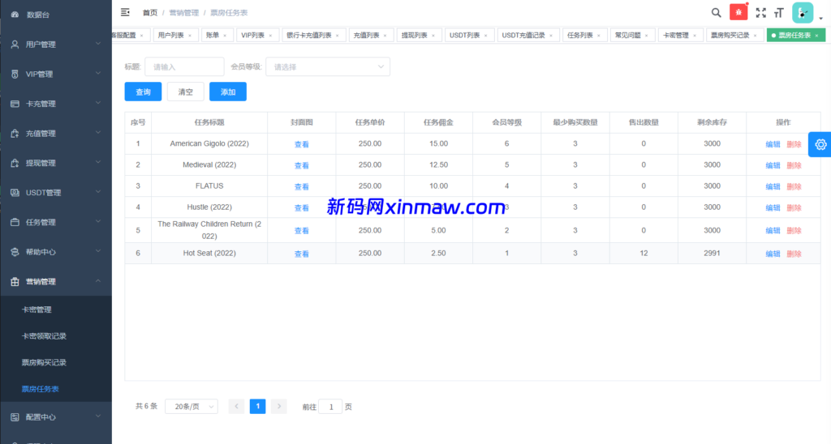Open the font size icon
Viewport: 831px width, 444px height.
(779, 13)
